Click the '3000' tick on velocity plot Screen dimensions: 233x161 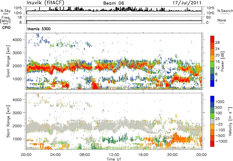[x=17, y=113]
